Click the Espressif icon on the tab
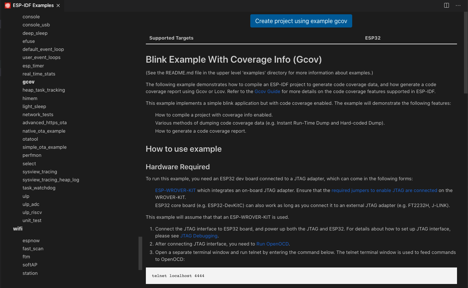The width and height of the screenshot is (468, 288). click(x=8, y=5)
